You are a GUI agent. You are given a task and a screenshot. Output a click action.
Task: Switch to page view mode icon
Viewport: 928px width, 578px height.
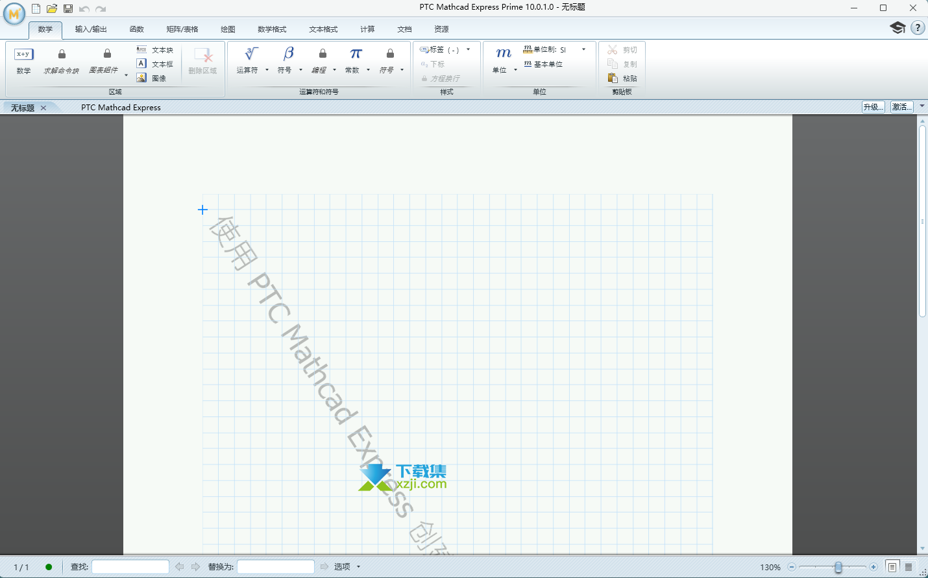[x=892, y=567]
